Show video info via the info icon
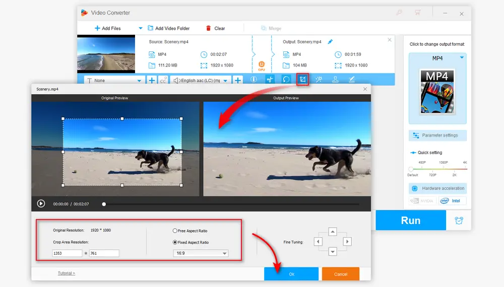Screen dimensions: 504x287 tap(254, 79)
